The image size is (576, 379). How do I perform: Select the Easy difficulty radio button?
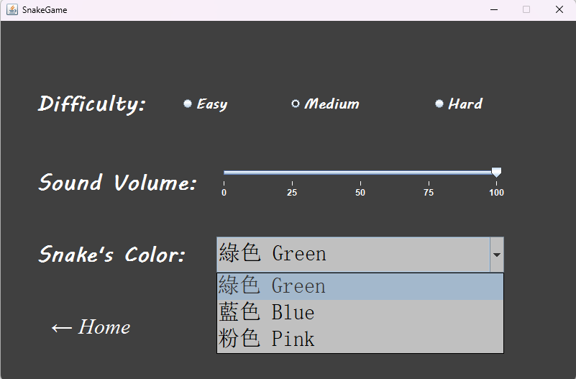coord(188,104)
